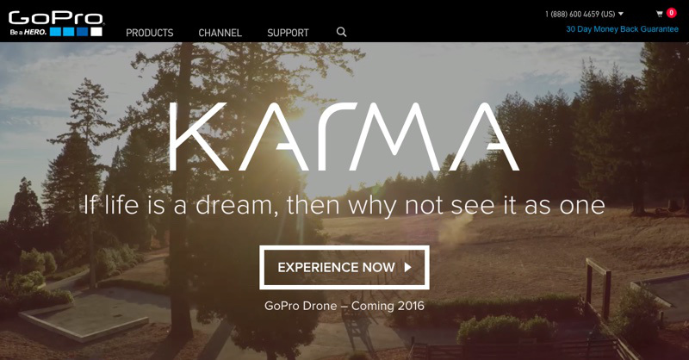Select the 1 (888) 600 4659 (US) number
Screen dimensions: 689x360
pyautogui.click(x=580, y=14)
